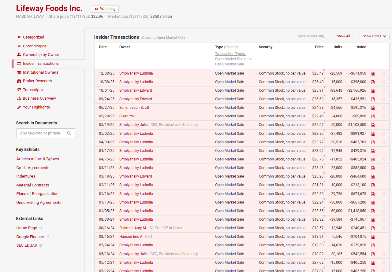Expand chevron on 09/24/25 row
Viewport: 392px width, 272px height.
tap(384, 99)
